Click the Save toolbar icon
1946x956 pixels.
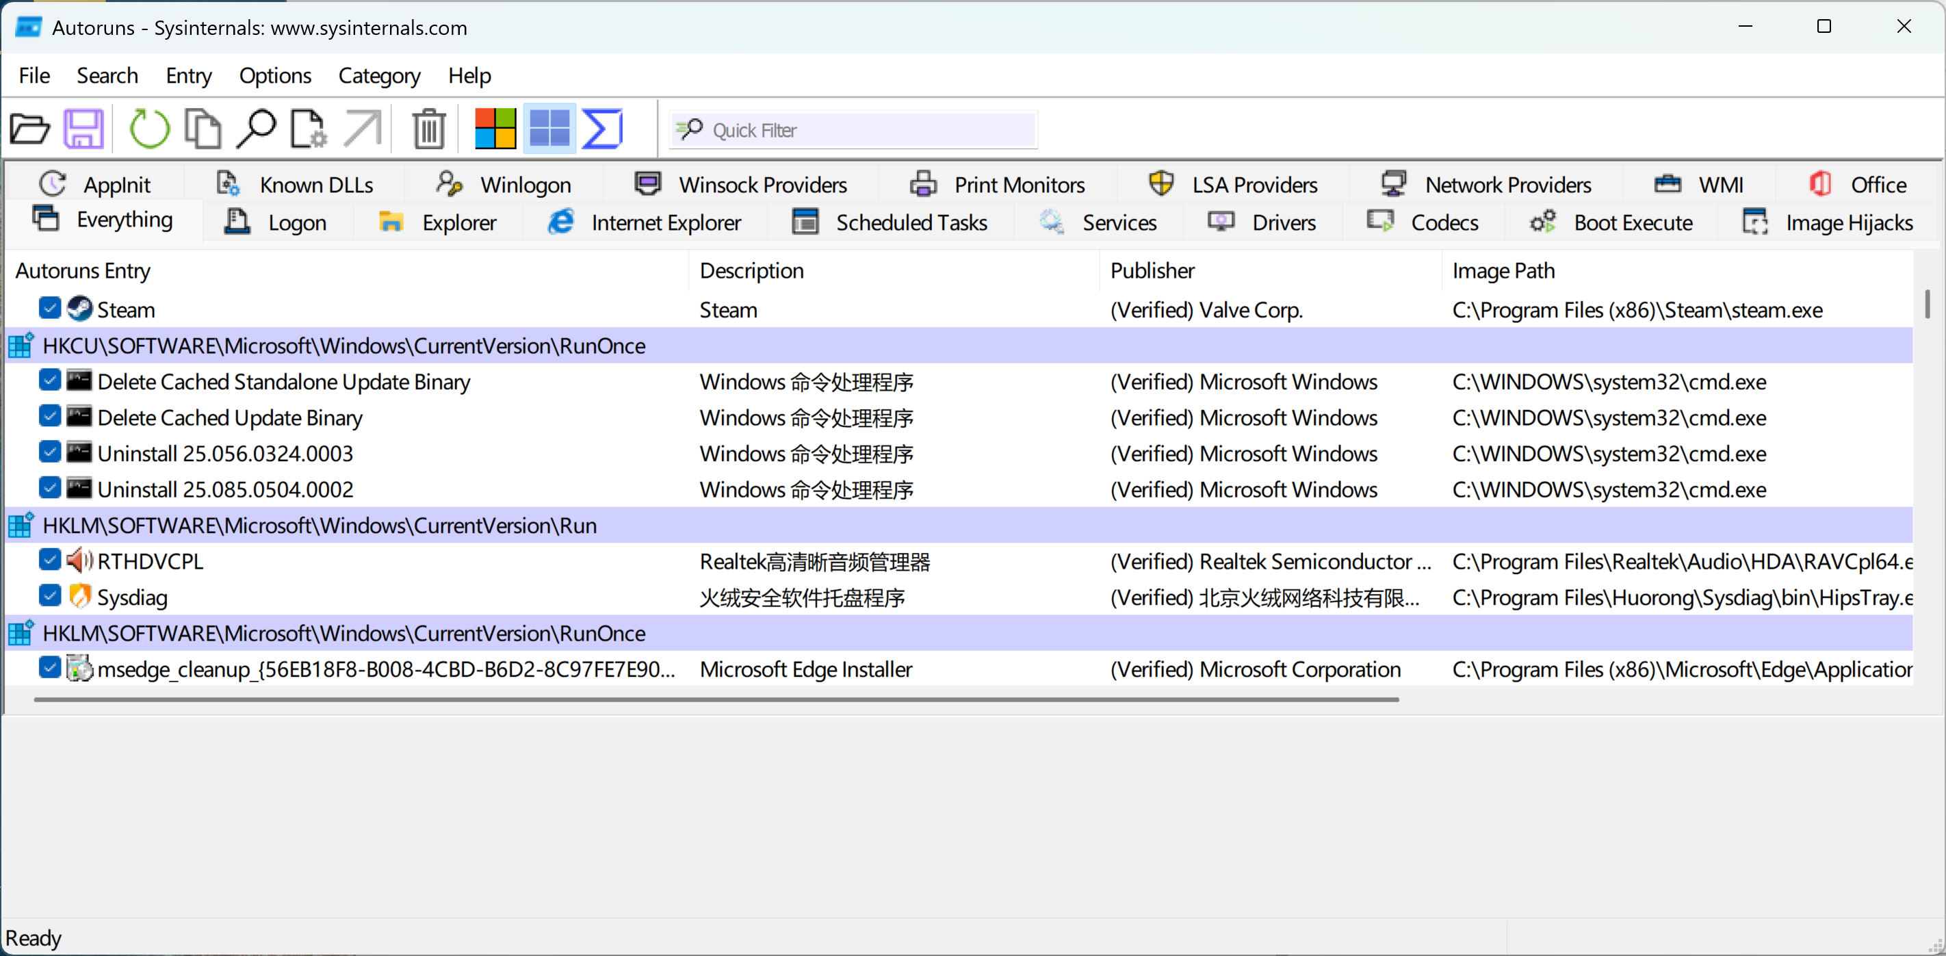(x=83, y=129)
